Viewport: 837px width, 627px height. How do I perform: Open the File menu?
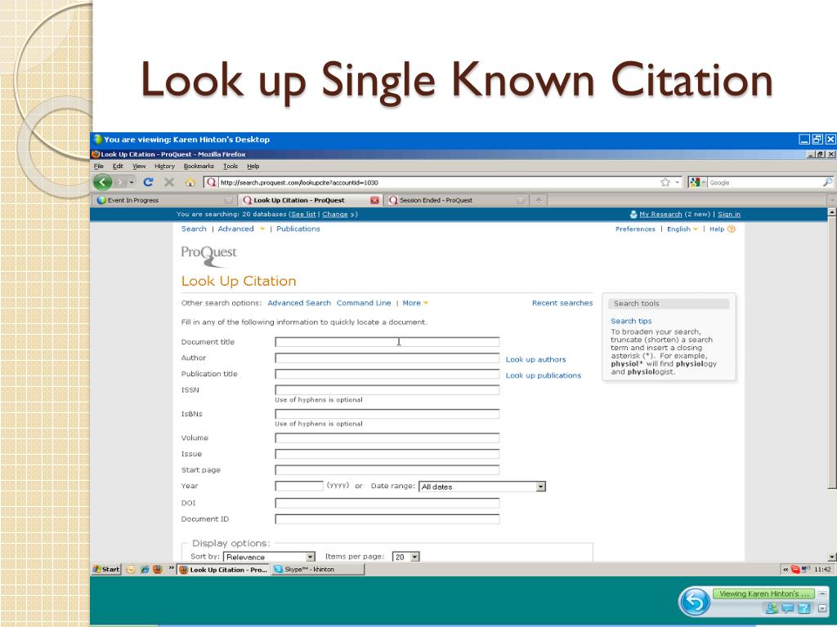point(99,167)
